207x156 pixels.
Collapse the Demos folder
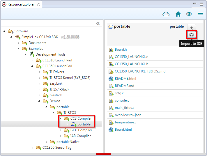[39, 101]
